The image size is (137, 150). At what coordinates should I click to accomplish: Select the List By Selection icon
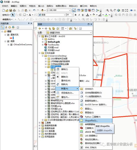click(13, 27)
